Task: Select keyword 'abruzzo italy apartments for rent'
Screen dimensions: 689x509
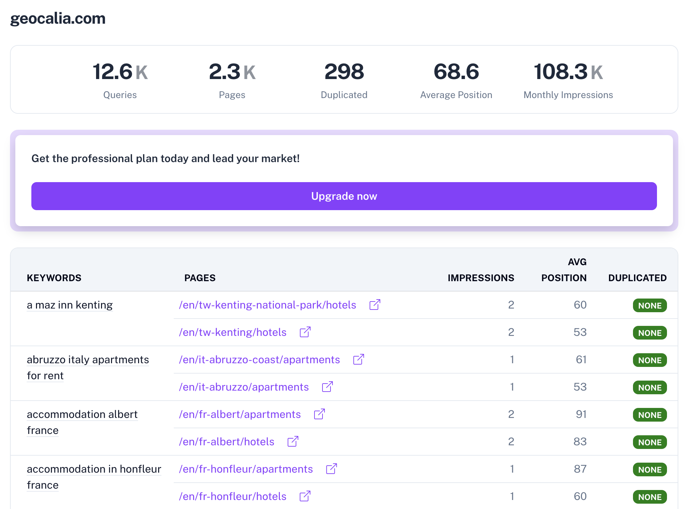Action: coord(88,368)
